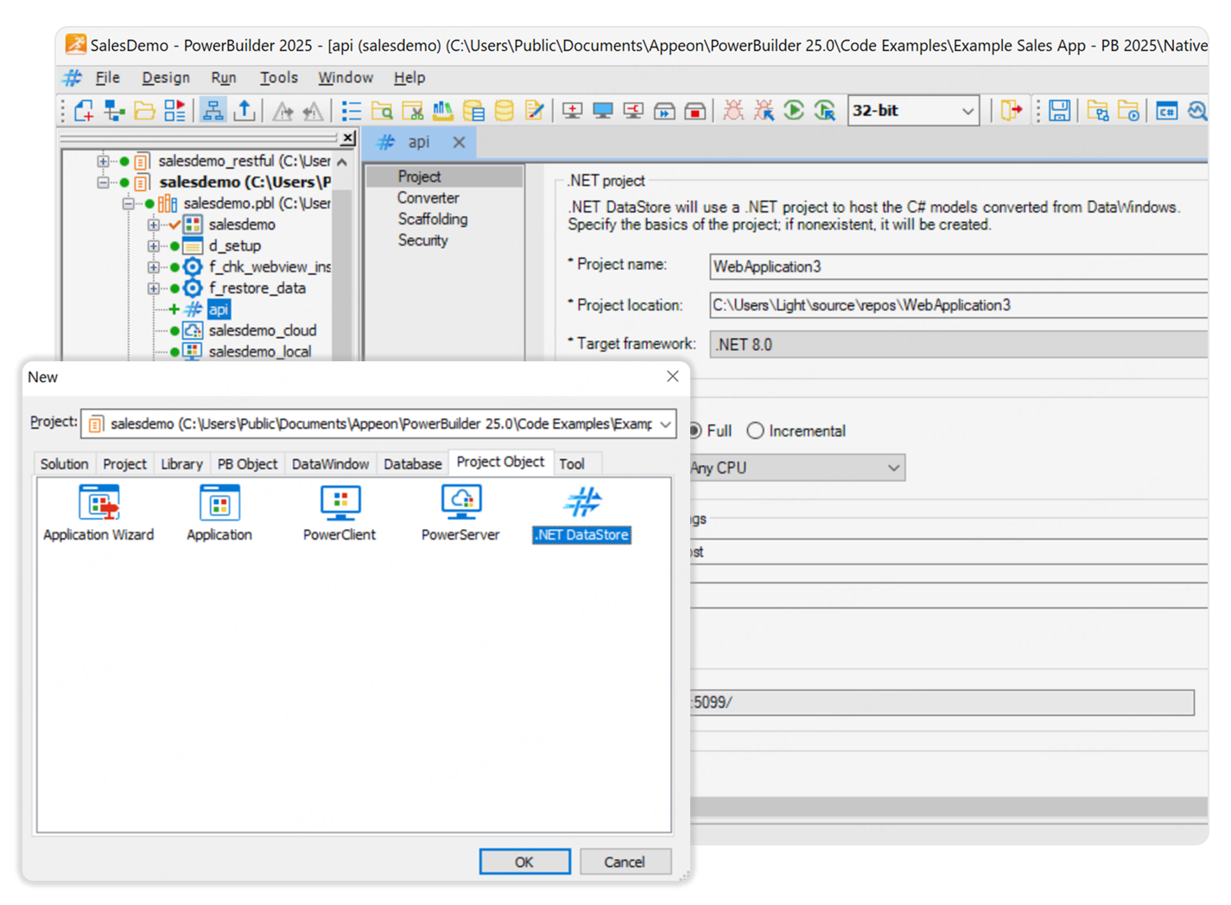Select the Application project icon
This screenshot has width=1231, height=905.
(x=219, y=513)
